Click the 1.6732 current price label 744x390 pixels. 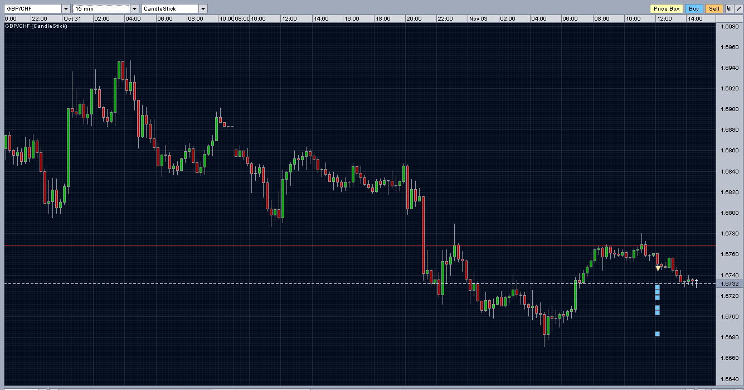point(730,284)
